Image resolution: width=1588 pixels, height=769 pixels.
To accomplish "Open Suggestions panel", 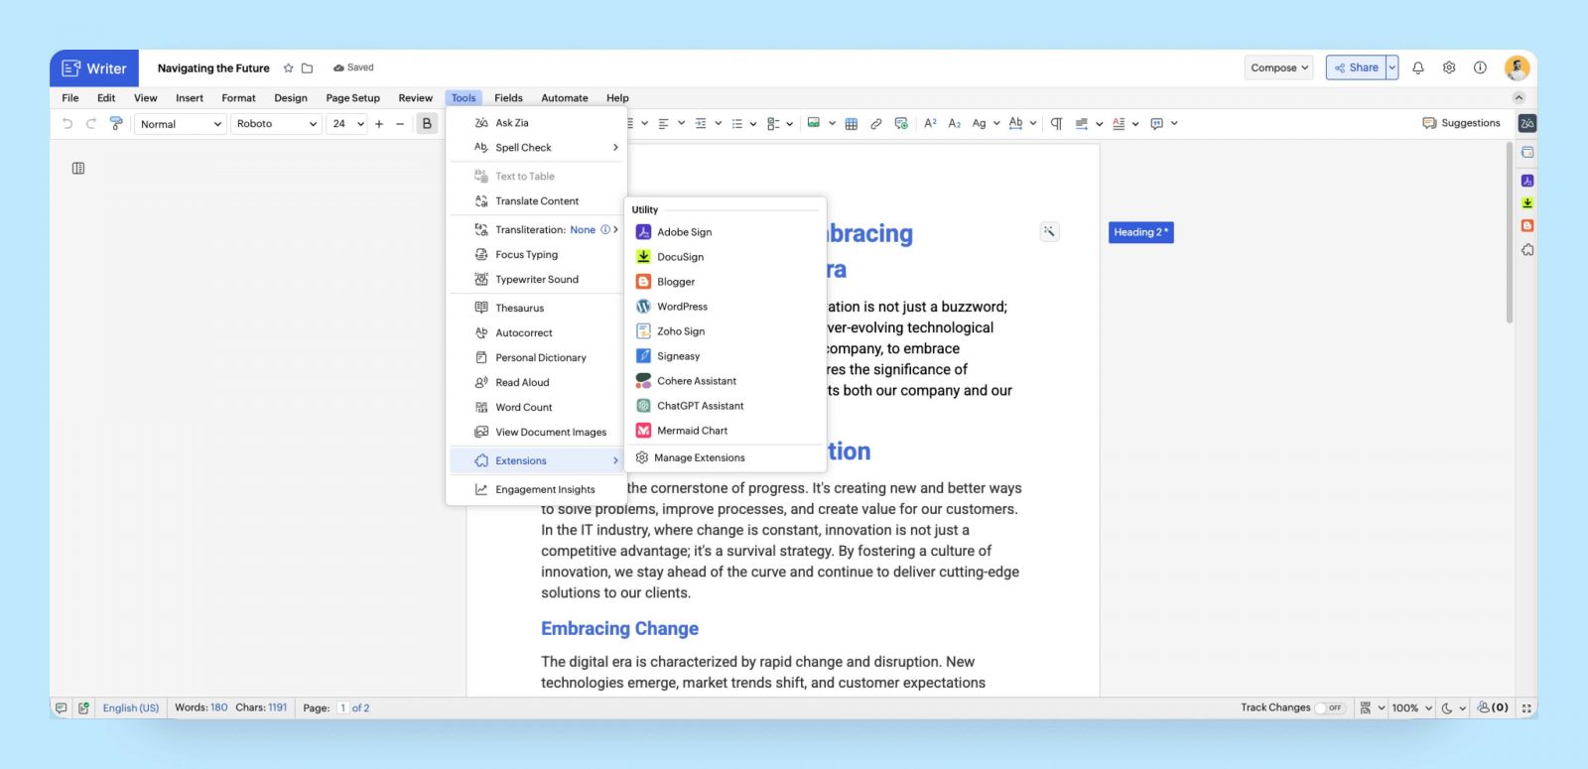I will (x=1461, y=123).
